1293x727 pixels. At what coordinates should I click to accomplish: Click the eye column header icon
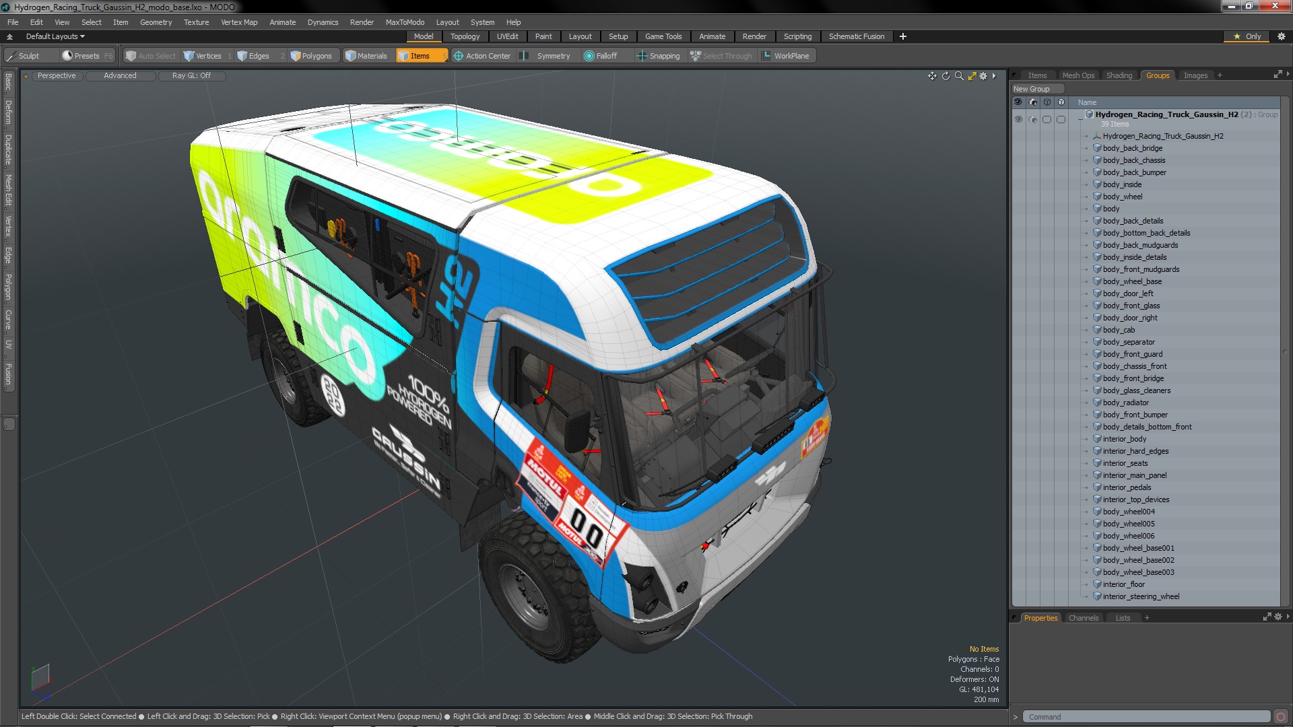tap(1018, 102)
